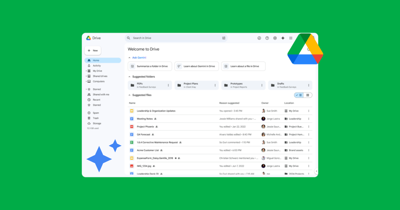
Task: Collapse the Ask Gemini section
Action: tap(129, 58)
